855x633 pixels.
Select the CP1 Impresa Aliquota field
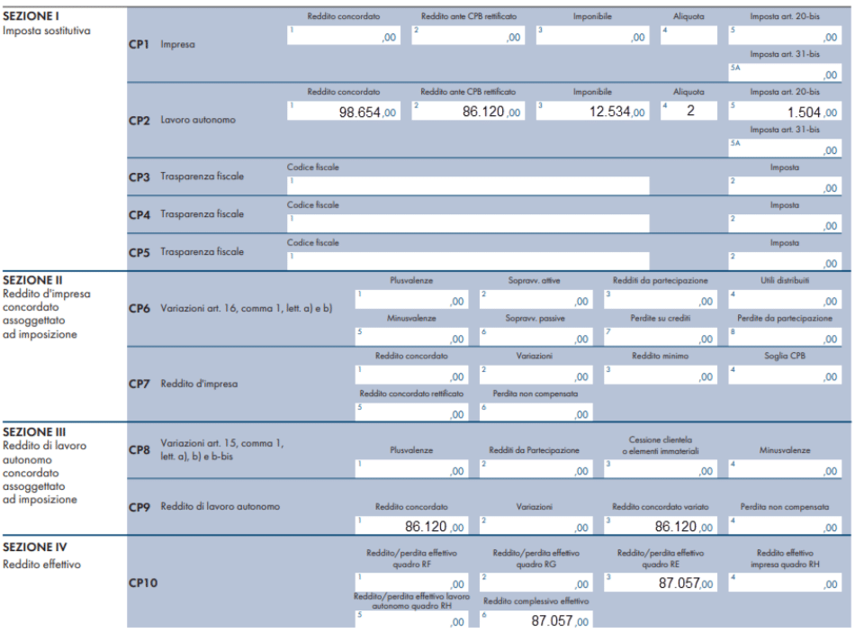pos(688,36)
